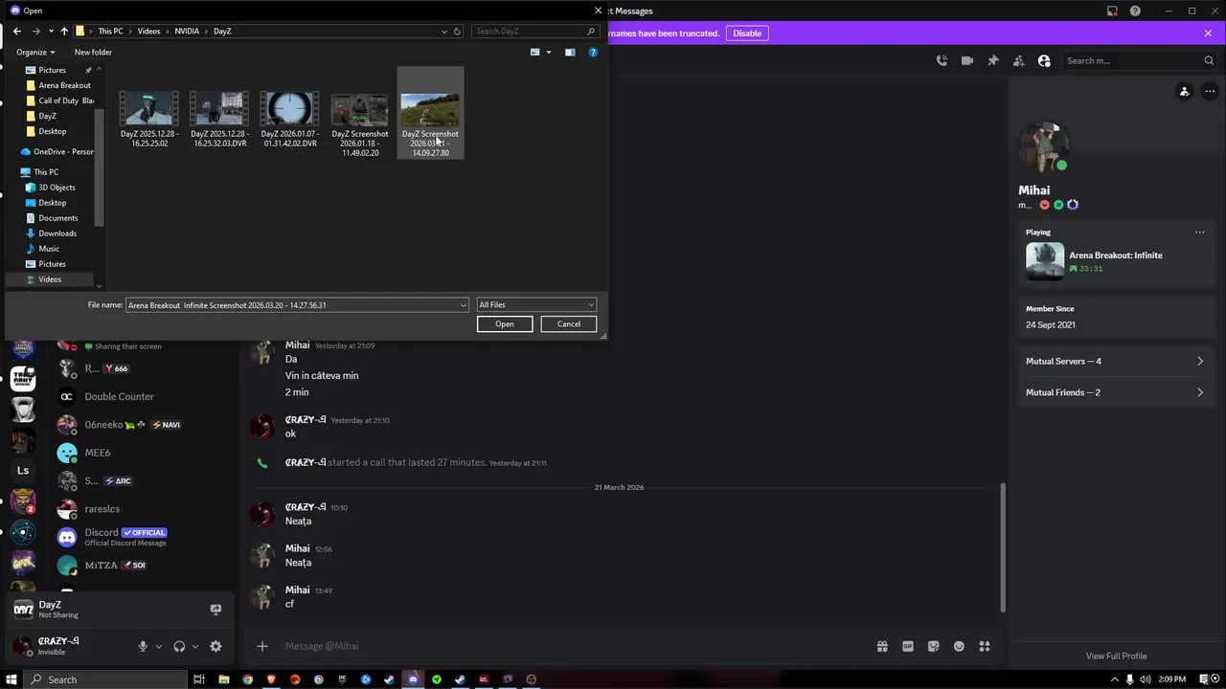Select the Ls server icon
Image resolution: width=1226 pixels, height=689 pixels.
click(x=23, y=471)
